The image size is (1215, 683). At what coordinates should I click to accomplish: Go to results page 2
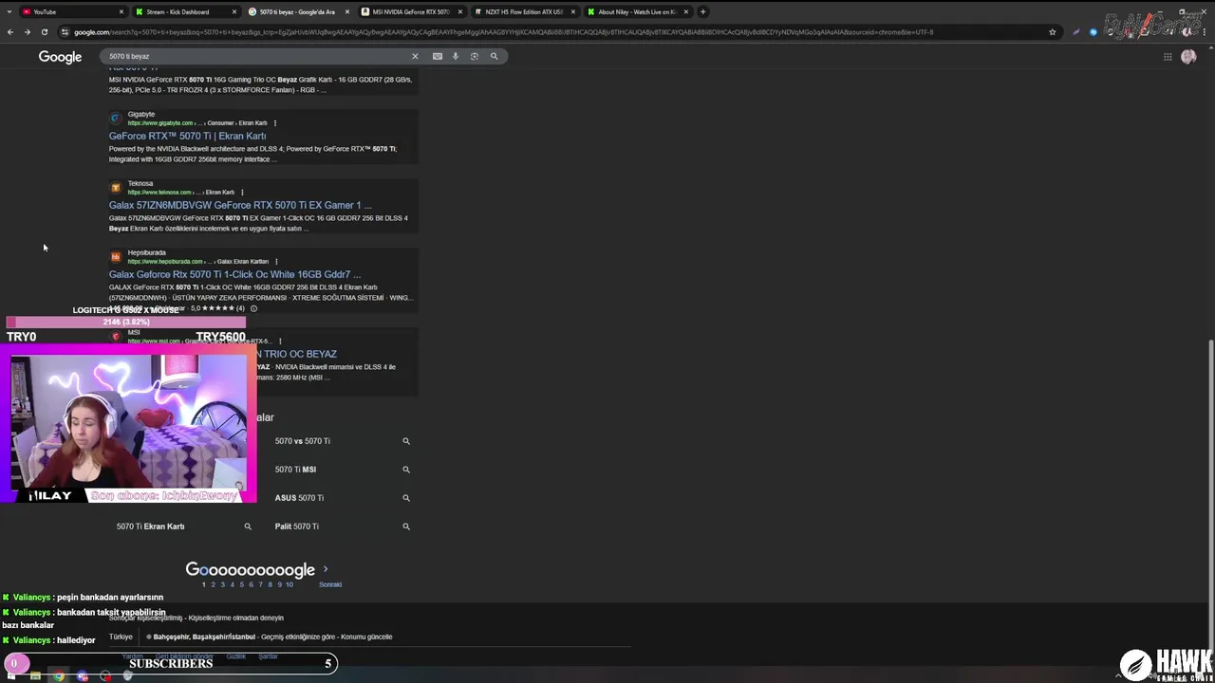point(213,584)
